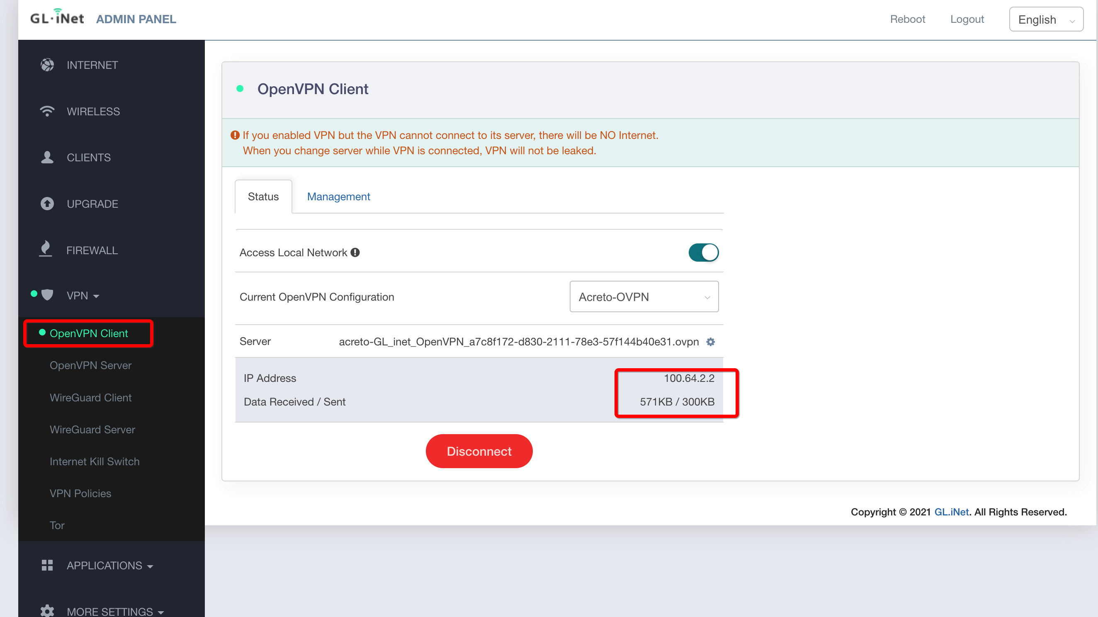Open the Upgrade menu item
Image resolution: width=1098 pixels, height=617 pixels.
[92, 204]
